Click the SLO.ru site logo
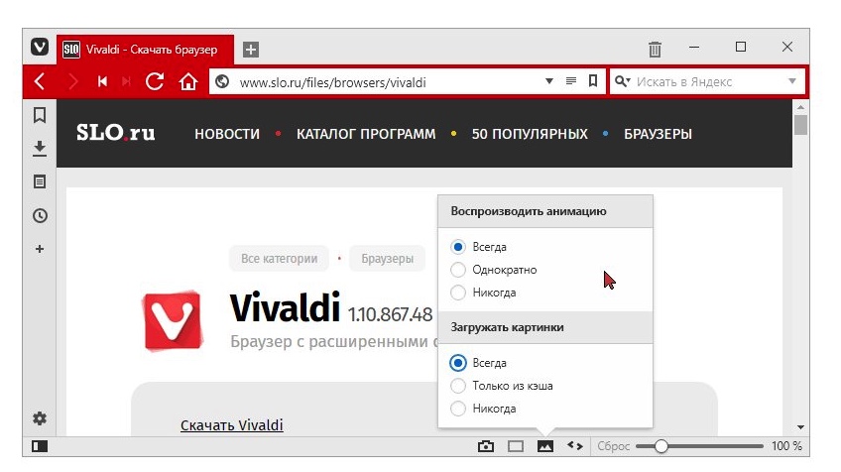 tap(116, 133)
